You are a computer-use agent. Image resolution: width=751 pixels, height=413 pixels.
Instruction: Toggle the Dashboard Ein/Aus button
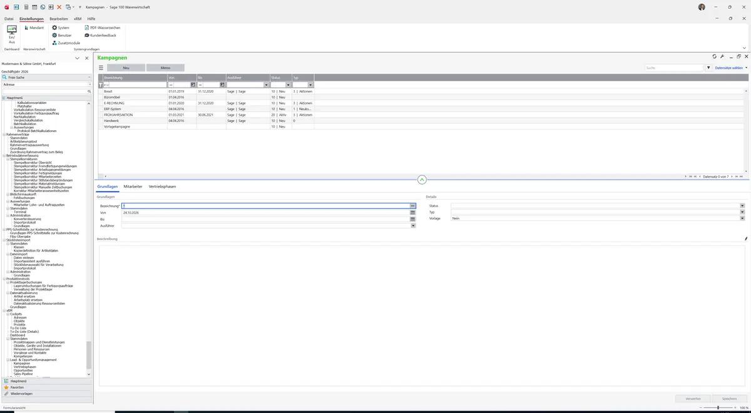tap(12, 34)
